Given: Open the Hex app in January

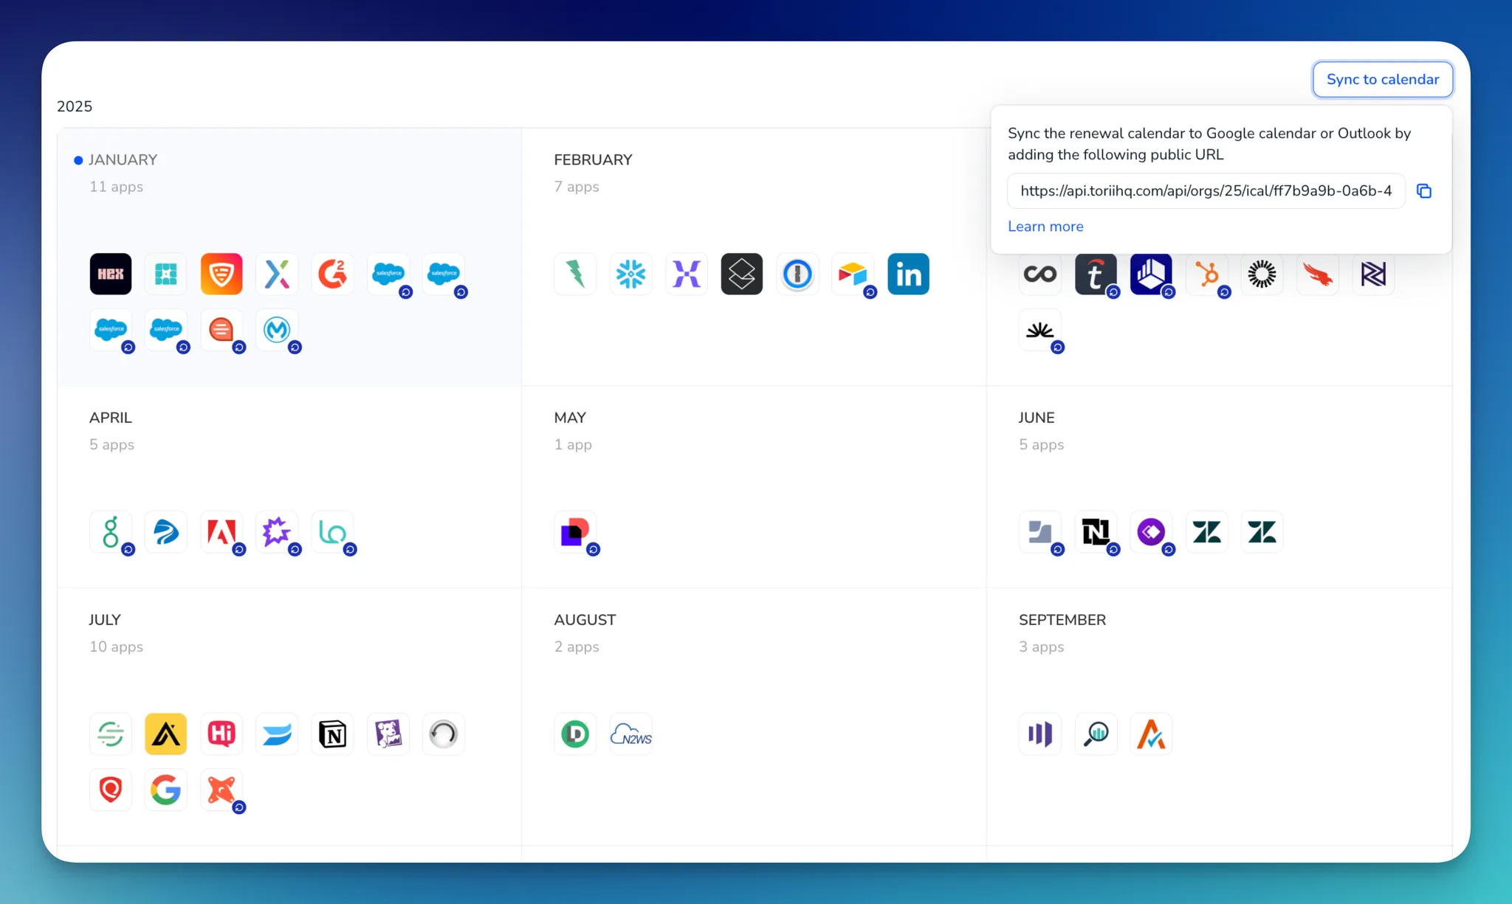Looking at the screenshot, I should coord(111,274).
